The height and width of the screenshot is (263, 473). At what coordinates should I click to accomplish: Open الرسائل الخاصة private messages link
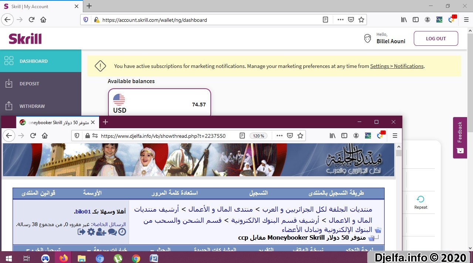[x=109, y=224]
